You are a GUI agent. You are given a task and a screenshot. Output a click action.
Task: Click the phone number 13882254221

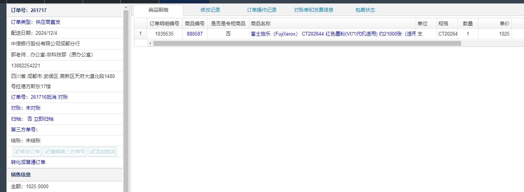point(26,66)
